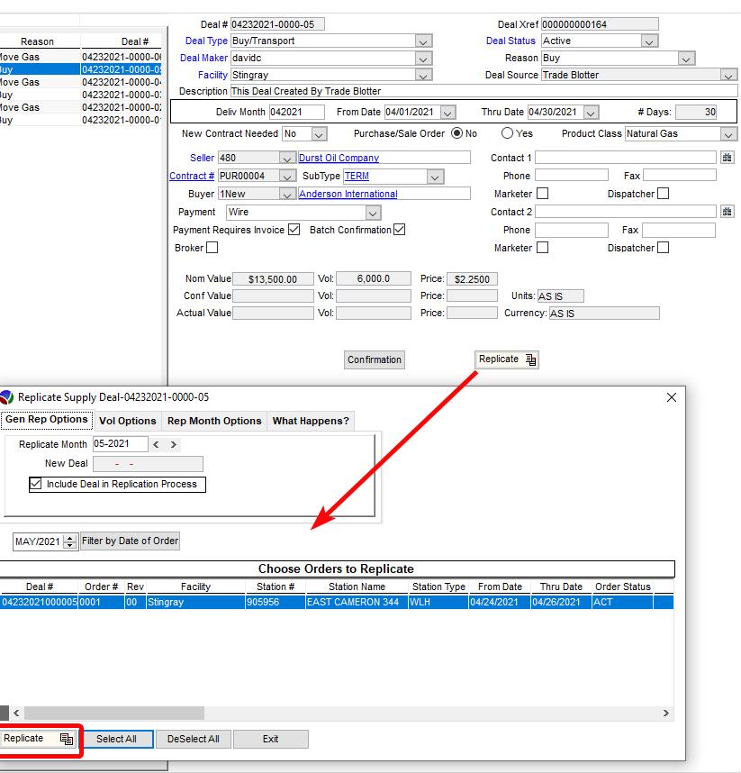Uncheck Include Deal in Replication Process
Image resolution: width=741 pixels, height=773 pixels.
(36, 484)
